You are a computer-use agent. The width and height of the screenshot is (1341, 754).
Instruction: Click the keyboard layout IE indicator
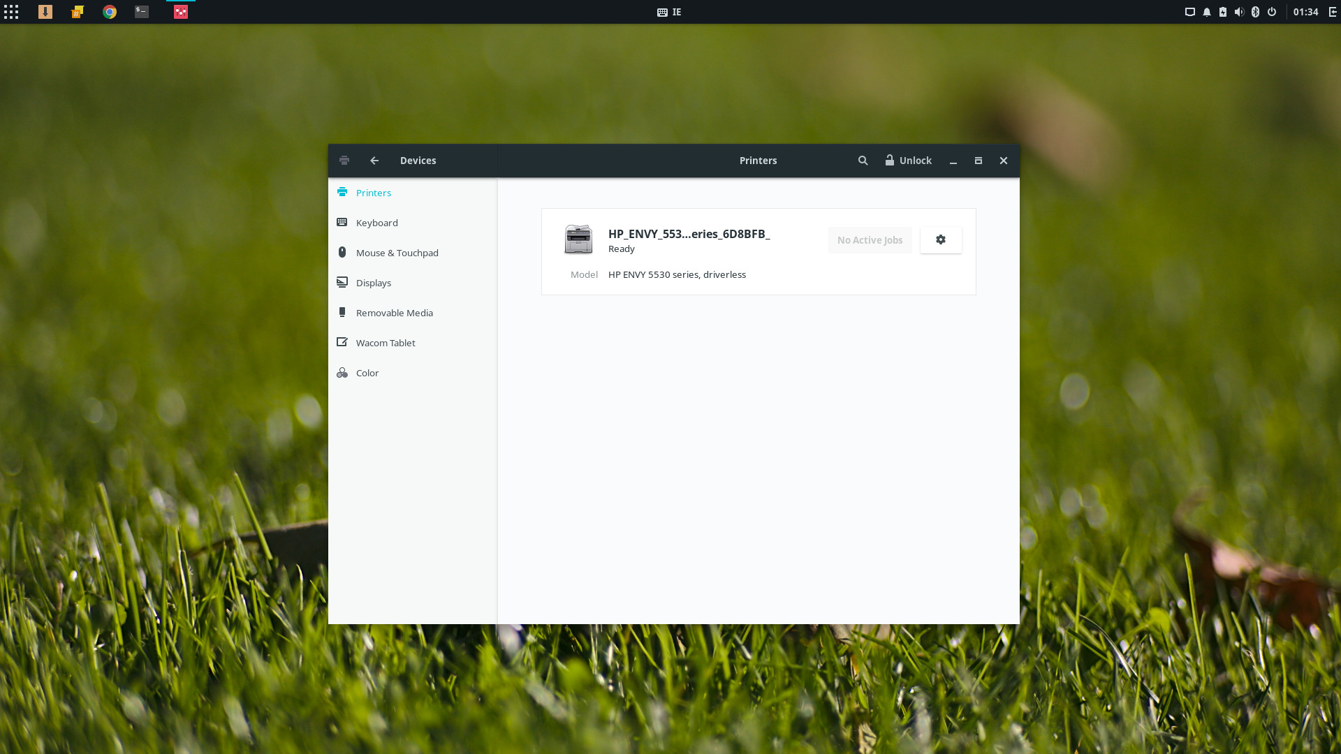pyautogui.click(x=669, y=12)
